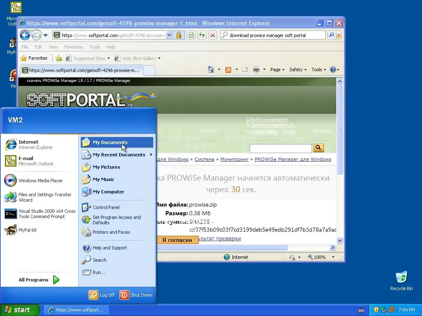Image resolution: width=422 pixels, height=316 pixels.
Task: Click Add to Favorites Bar star icon
Action: [59, 58]
